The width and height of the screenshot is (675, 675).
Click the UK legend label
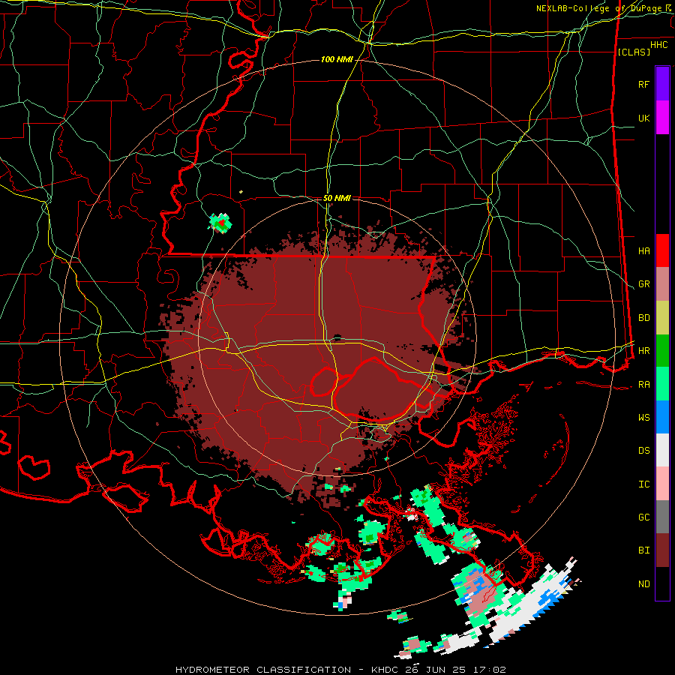pos(643,118)
